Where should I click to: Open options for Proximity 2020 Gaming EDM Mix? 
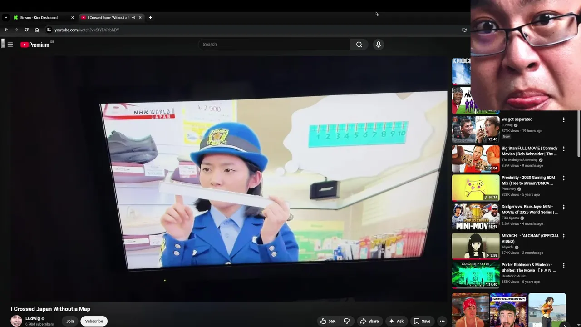tap(564, 178)
